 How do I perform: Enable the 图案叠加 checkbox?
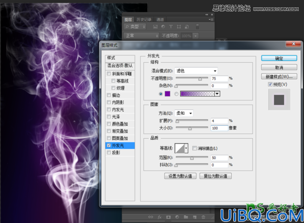tap(109, 138)
